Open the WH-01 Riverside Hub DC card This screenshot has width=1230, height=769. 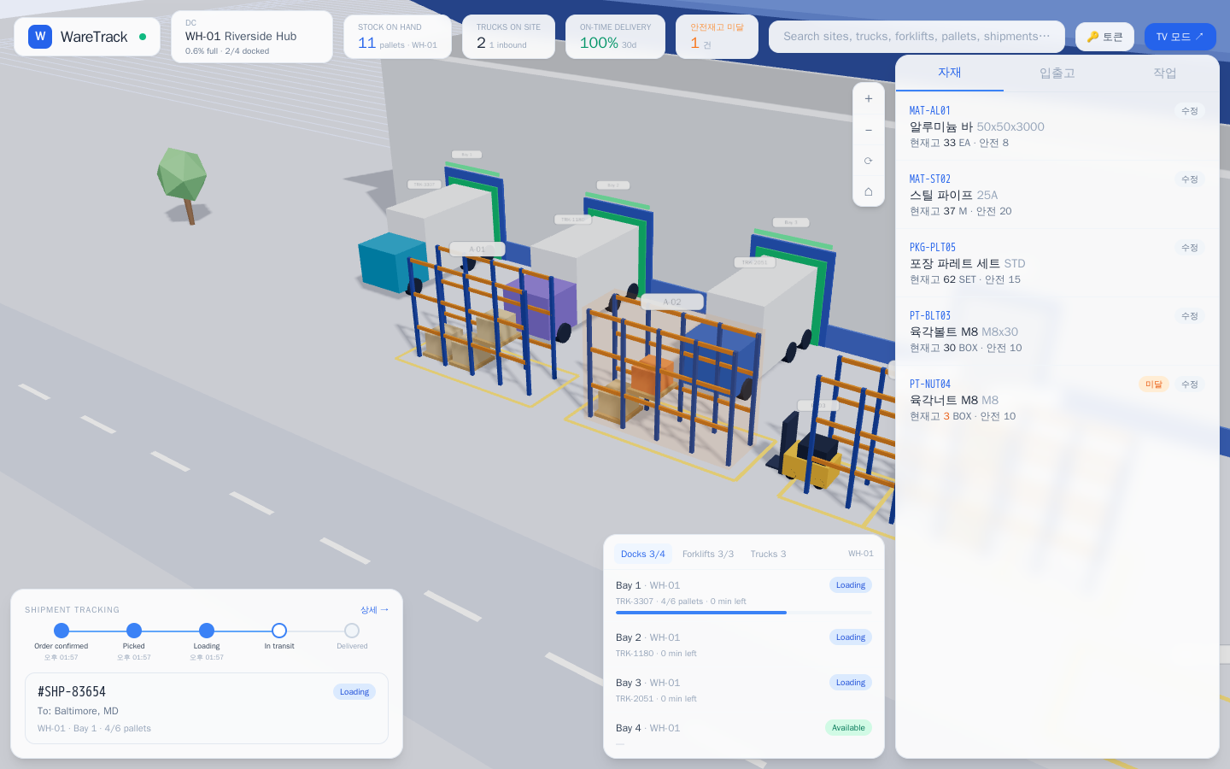click(252, 37)
